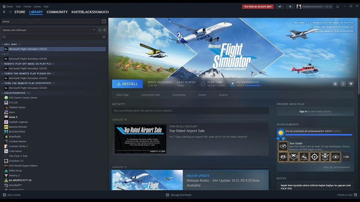The image size is (360, 202).
Task: Click the HELL NAH collection tag on banner
Action: tap(299, 23)
